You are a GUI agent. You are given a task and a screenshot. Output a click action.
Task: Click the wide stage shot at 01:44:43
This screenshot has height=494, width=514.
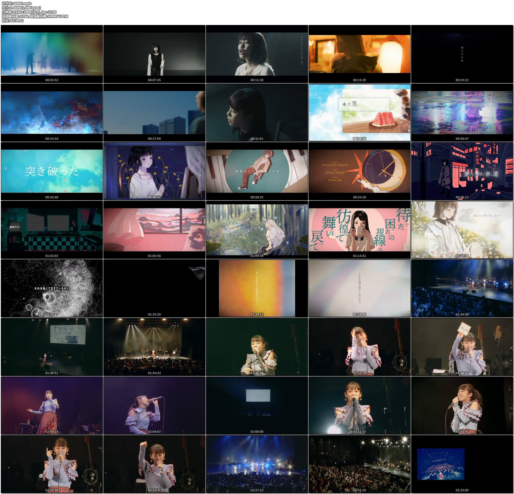[154, 347]
